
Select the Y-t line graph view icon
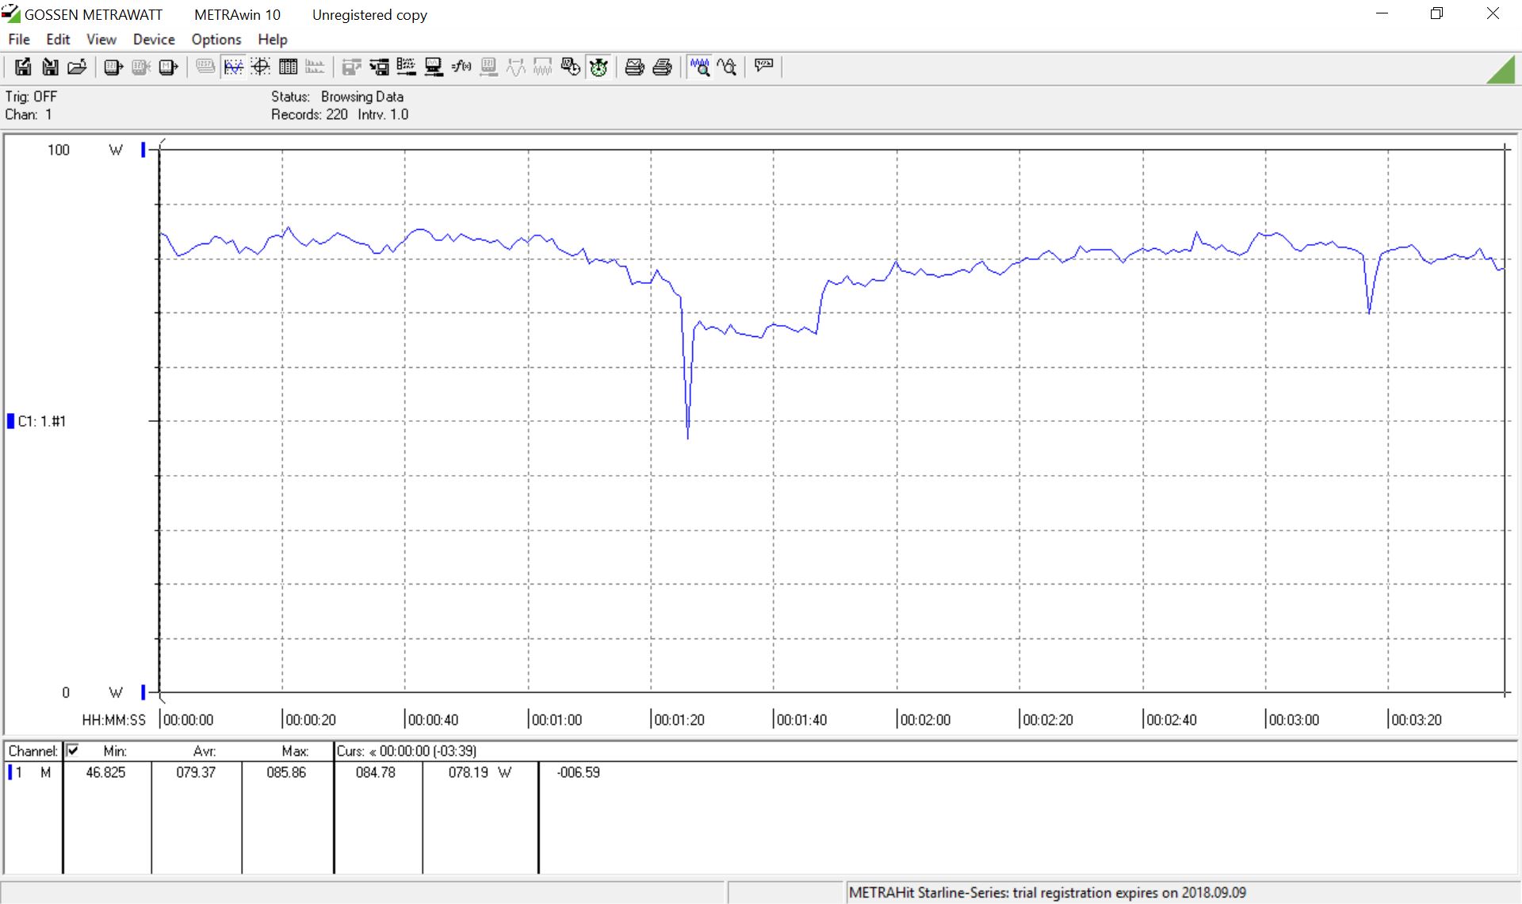pos(233,67)
